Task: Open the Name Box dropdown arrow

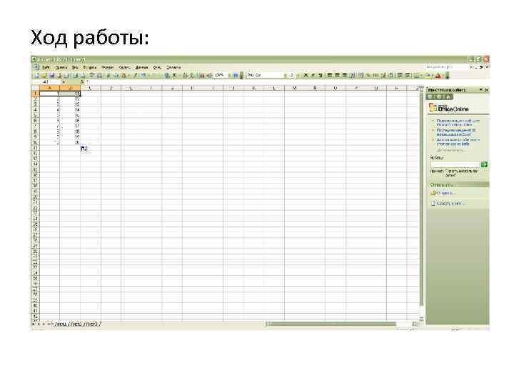Action: tap(64, 81)
